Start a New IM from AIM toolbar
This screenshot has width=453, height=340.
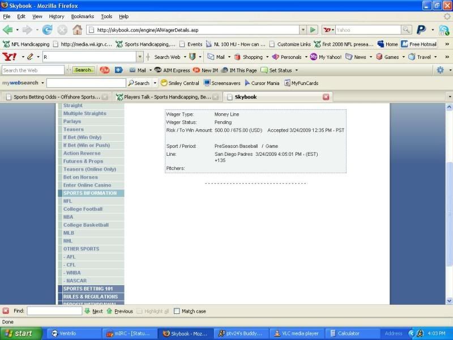coord(206,70)
